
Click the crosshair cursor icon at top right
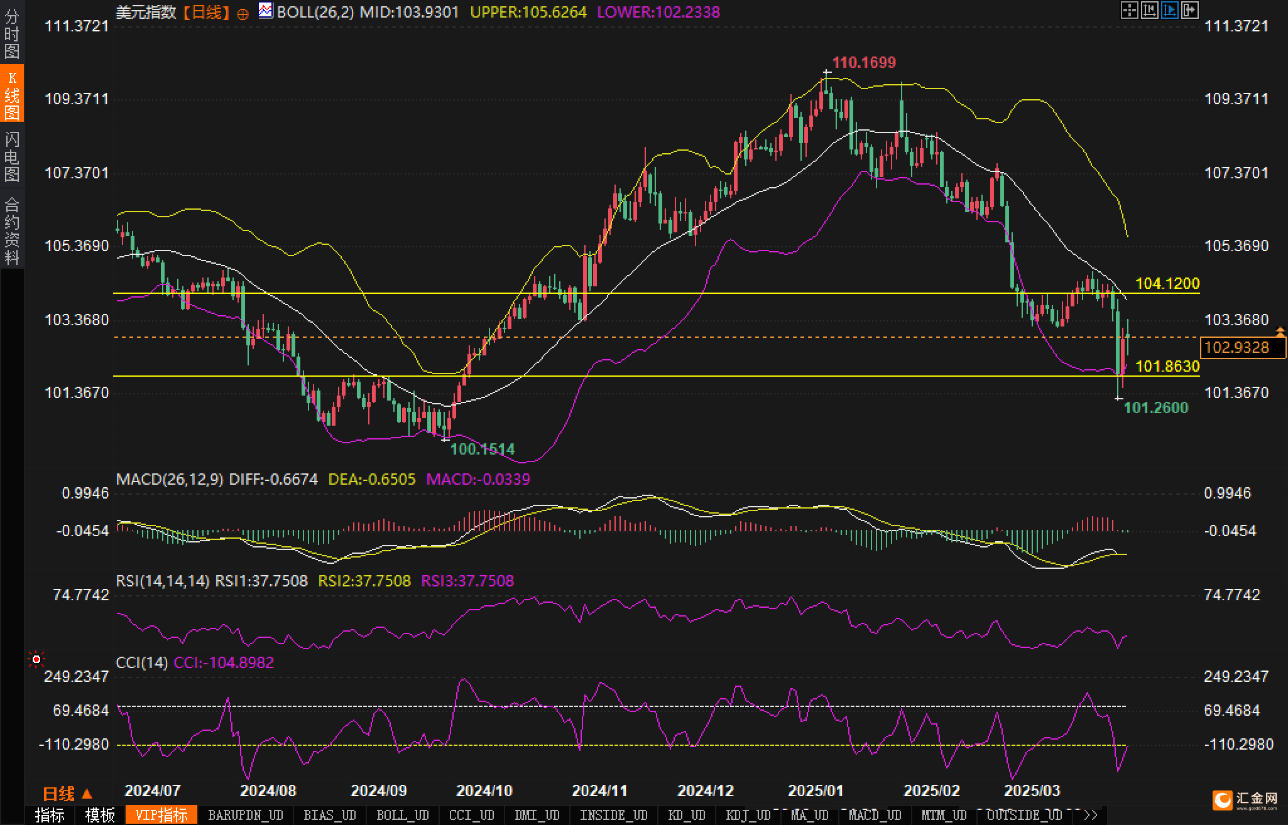pos(1129,10)
